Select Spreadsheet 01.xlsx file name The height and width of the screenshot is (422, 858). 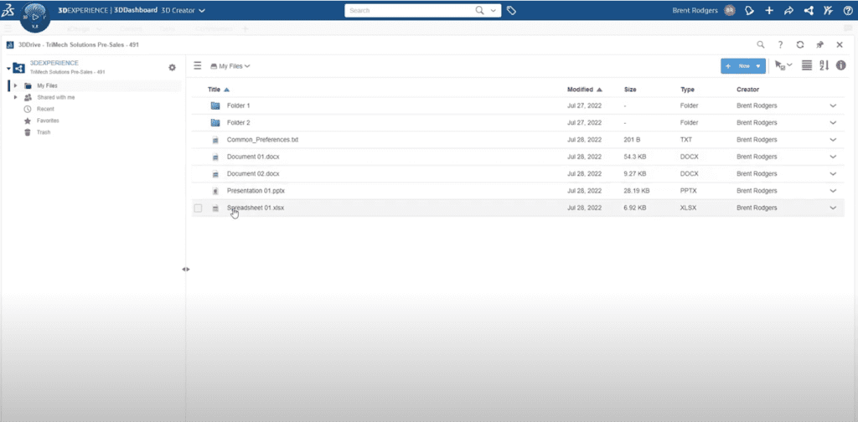tap(256, 208)
